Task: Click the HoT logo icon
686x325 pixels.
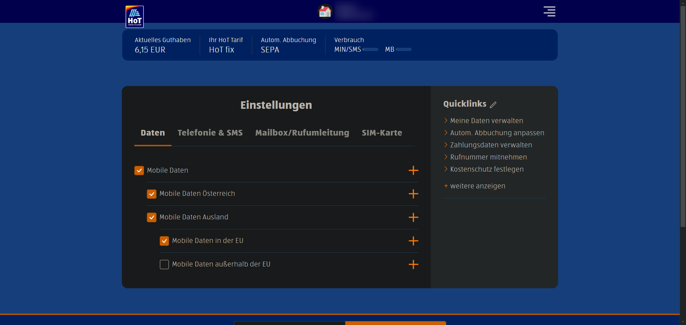Action: pyautogui.click(x=135, y=17)
